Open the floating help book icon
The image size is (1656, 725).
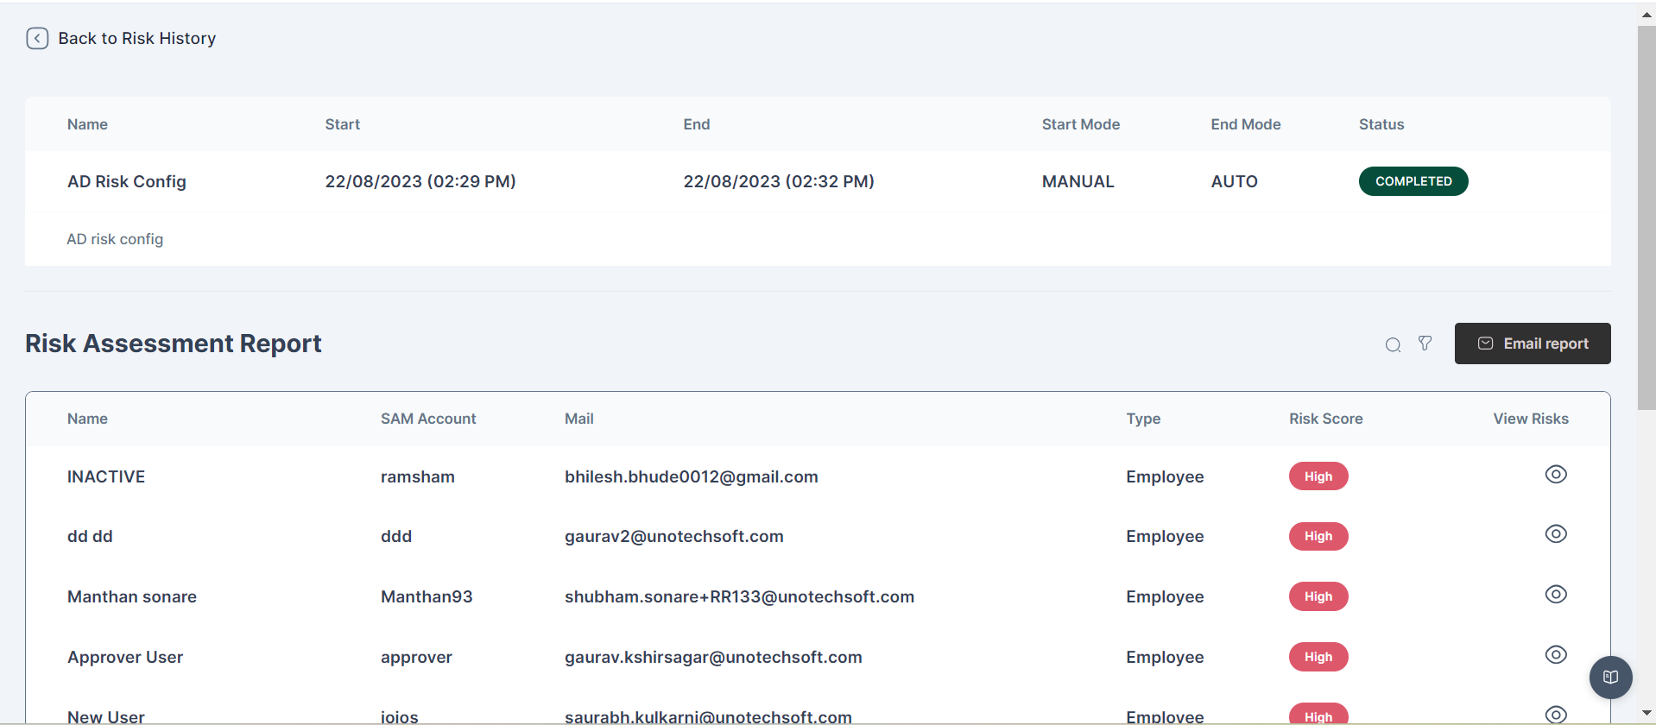coord(1610,678)
